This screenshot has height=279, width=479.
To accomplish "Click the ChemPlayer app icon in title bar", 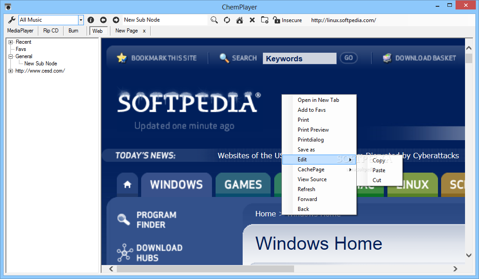I will [8, 7].
